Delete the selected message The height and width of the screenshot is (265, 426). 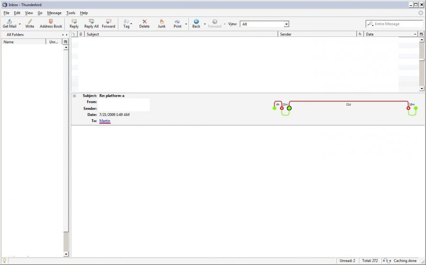144,22
